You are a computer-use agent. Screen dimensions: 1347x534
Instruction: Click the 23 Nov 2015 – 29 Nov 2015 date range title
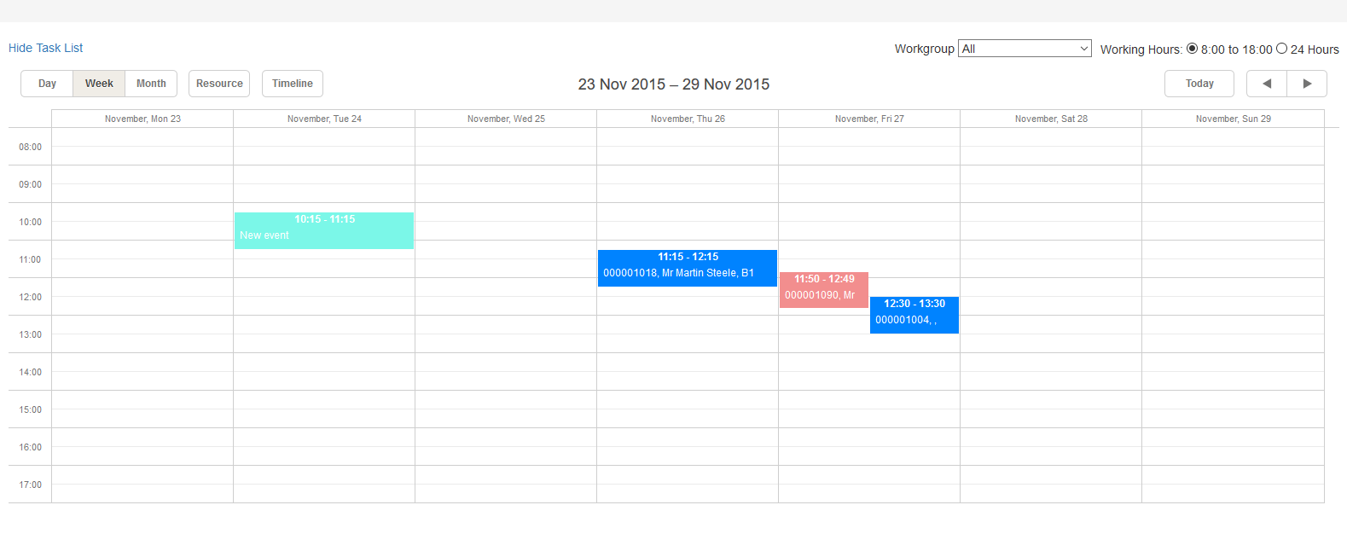pyautogui.click(x=674, y=84)
